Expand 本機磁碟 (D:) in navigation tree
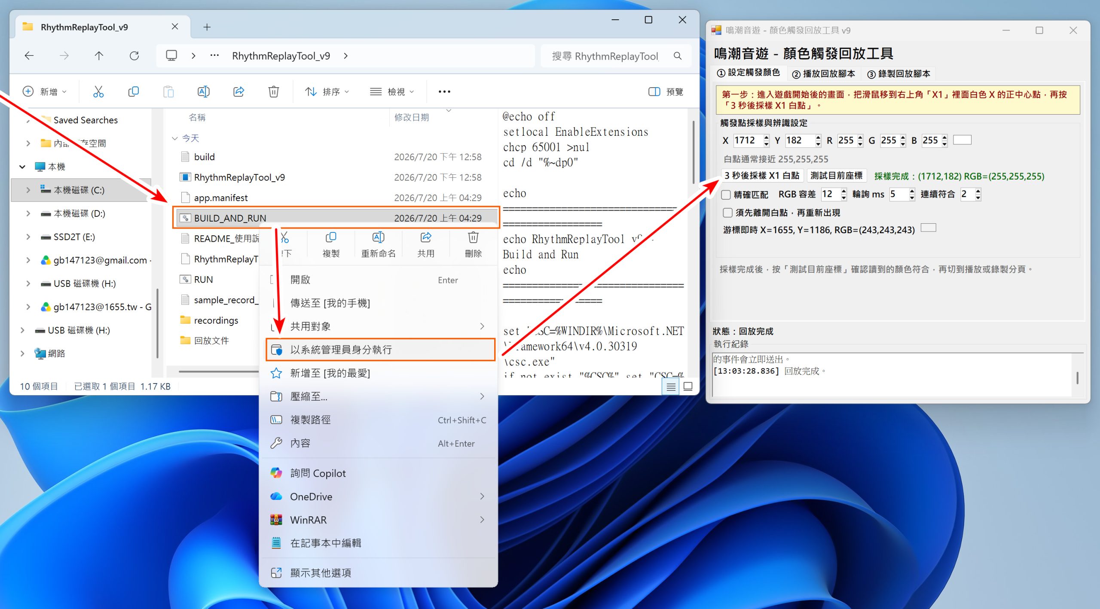This screenshot has height=609, width=1100. [x=28, y=213]
